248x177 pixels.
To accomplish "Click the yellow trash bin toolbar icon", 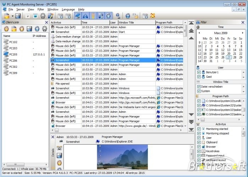I will click(93, 16).
